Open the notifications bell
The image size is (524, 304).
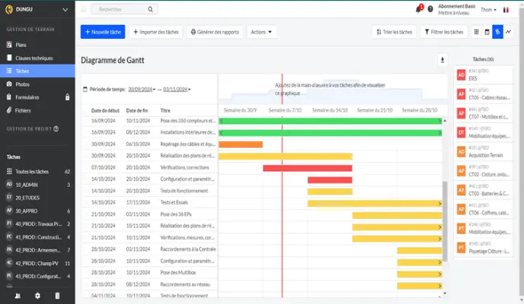point(418,9)
